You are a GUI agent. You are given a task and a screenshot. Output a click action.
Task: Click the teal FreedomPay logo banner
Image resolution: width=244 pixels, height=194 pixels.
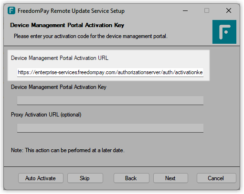click(224, 32)
